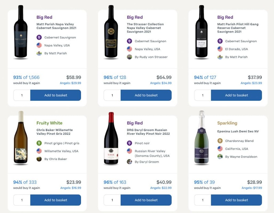Screen dimensions: 274x213
Task: Add Matt Parish Napa Valley Cabernet to basket
Action: coord(55,95)
